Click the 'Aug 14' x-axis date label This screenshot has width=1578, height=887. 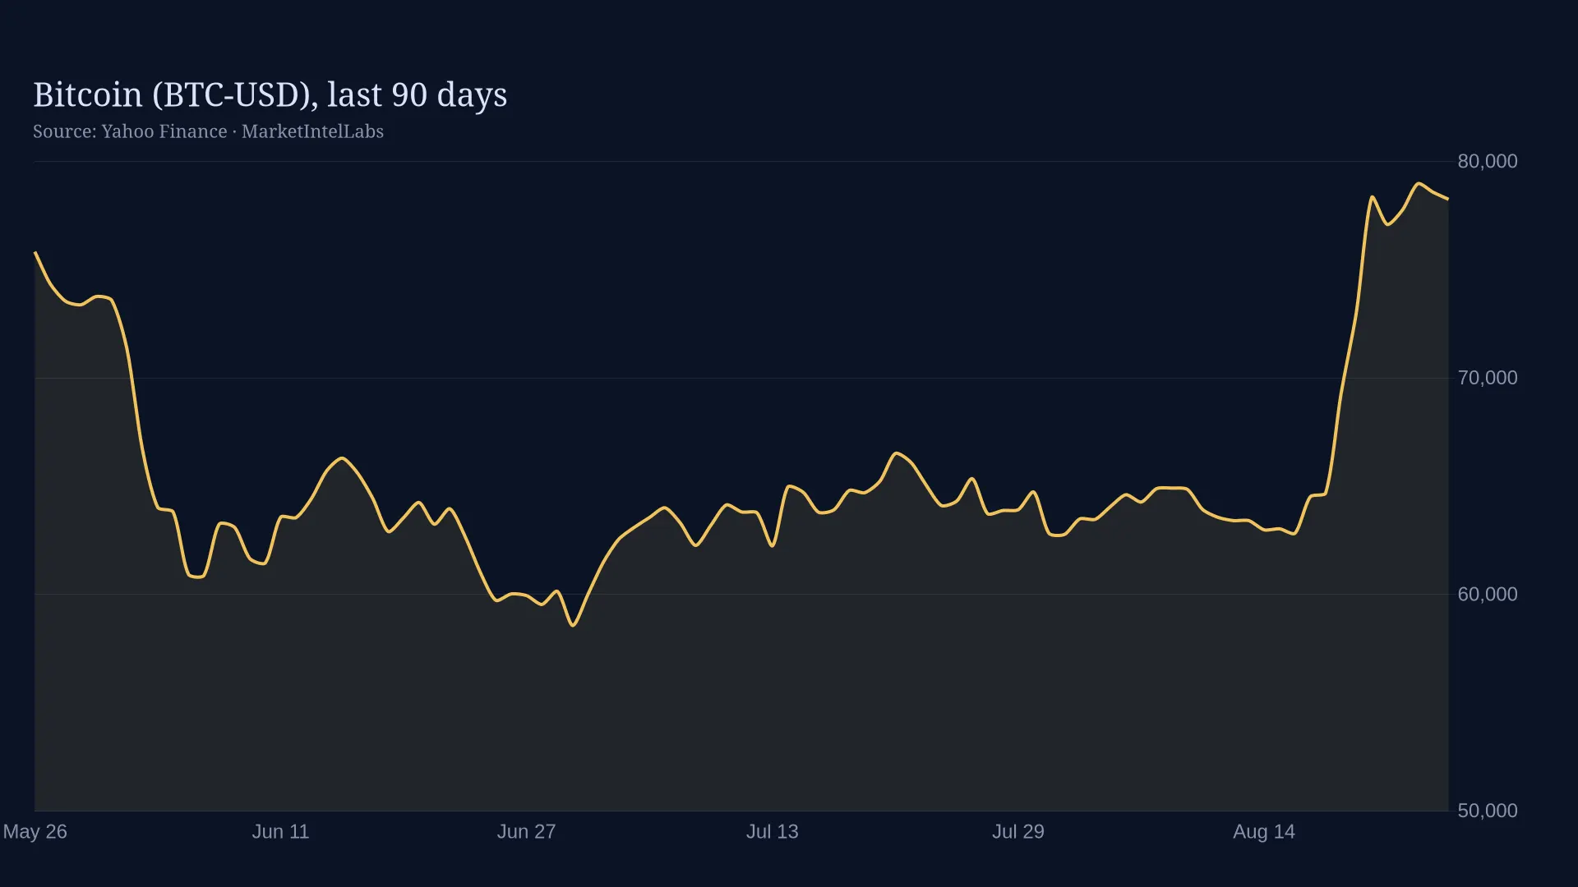coord(1263,832)
